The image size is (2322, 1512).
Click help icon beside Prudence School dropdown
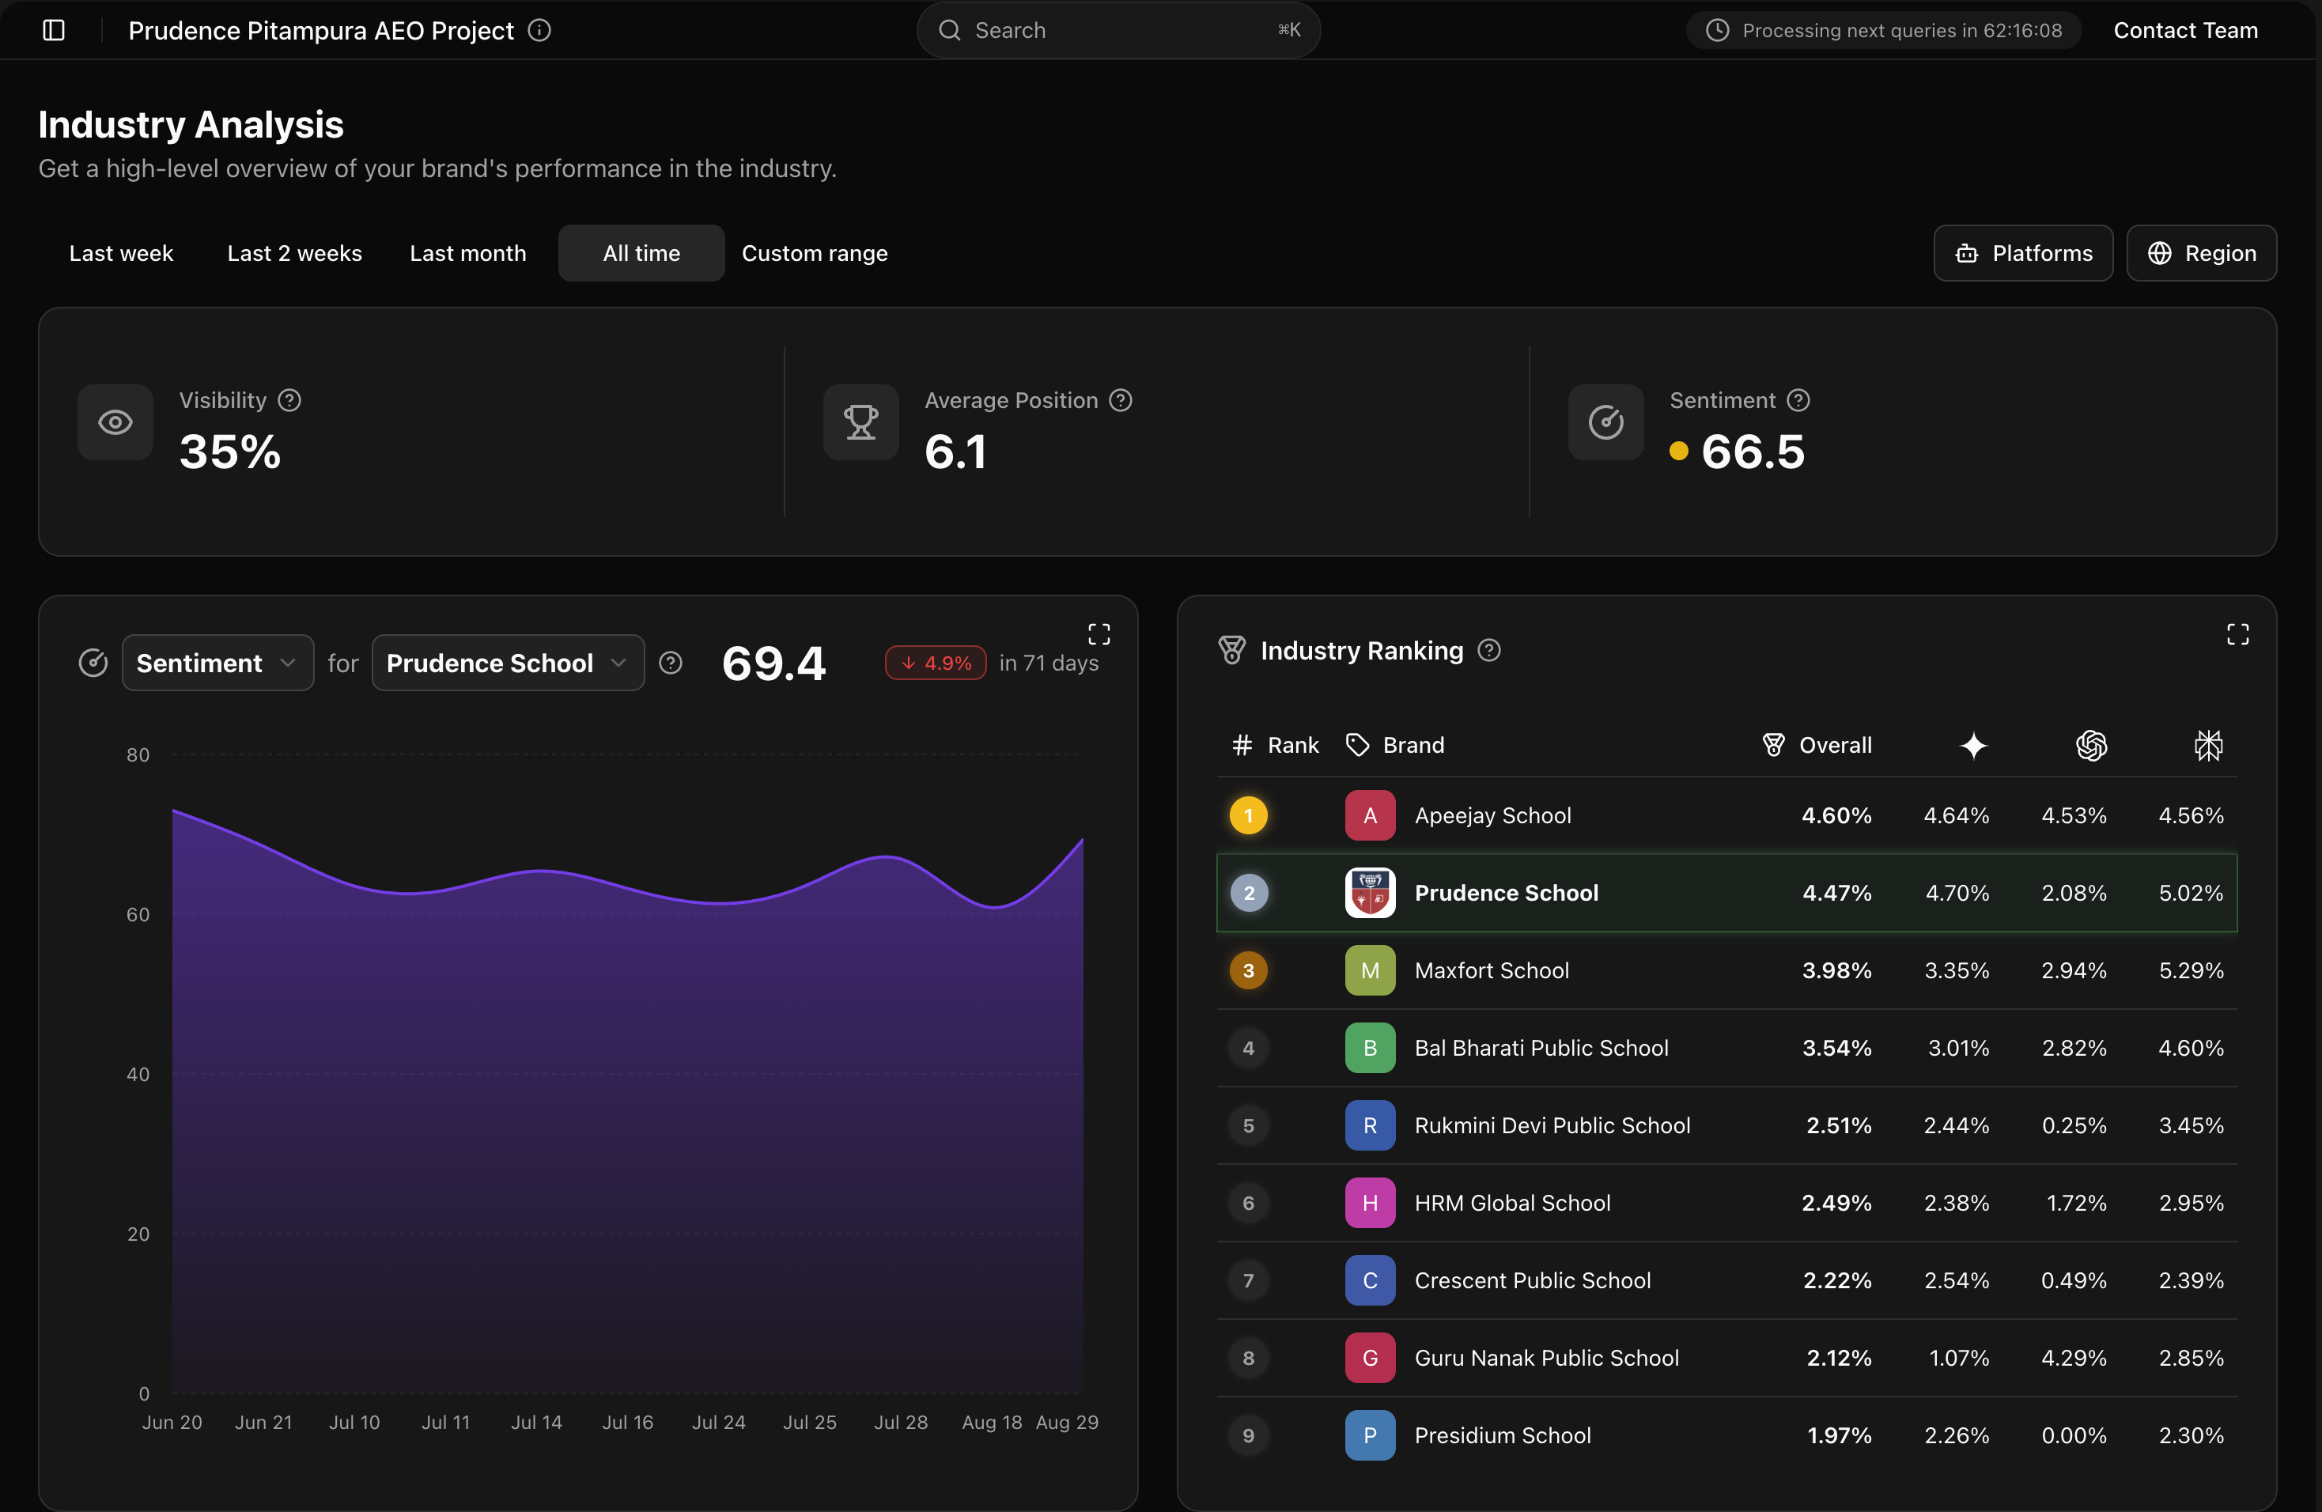coord(670,663)
